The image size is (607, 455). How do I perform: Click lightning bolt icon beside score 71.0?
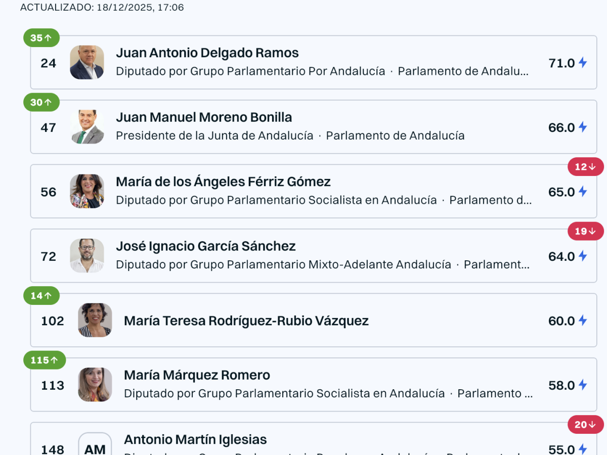[583, 63]
